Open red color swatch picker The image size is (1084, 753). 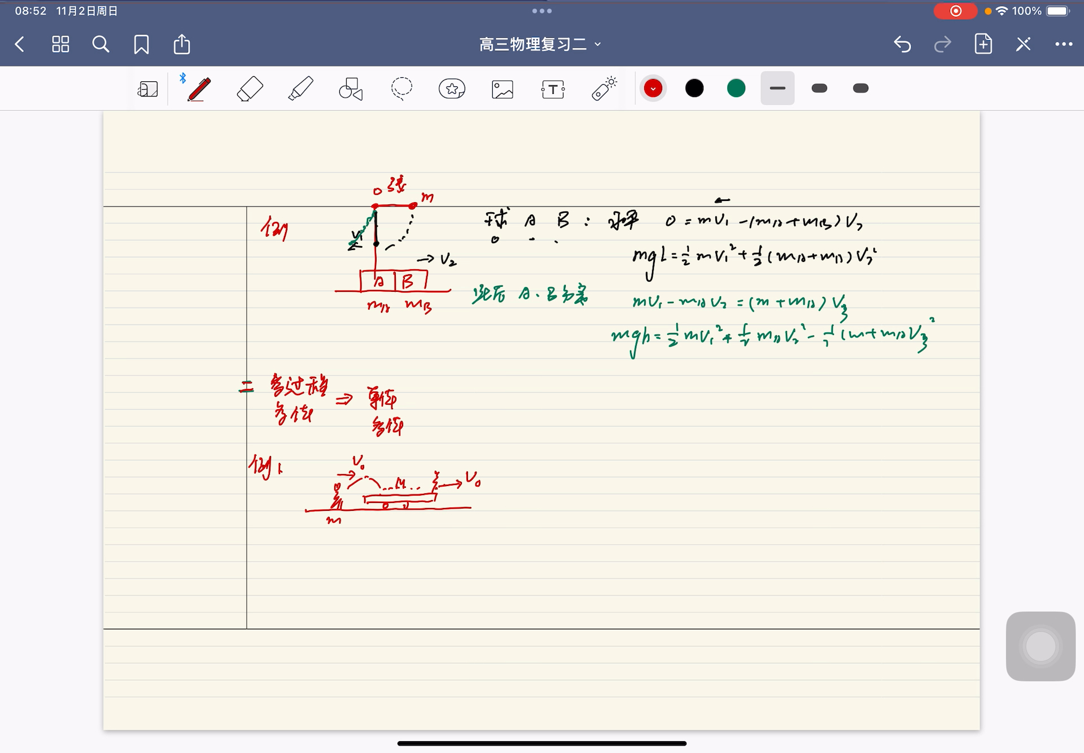tap(653, 89)
